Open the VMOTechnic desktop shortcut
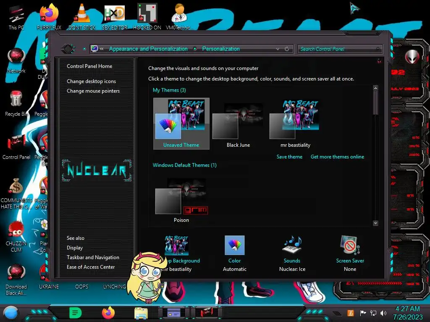Image resolution: width=430 pixels, height=322 pixels. pyautogui.click(x=180, y=17)
